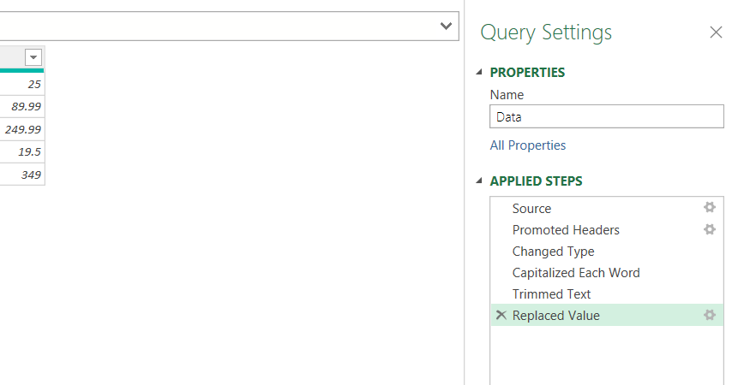Select the Source applied step
Screen dimensions: 750x385
pos(607,208)
